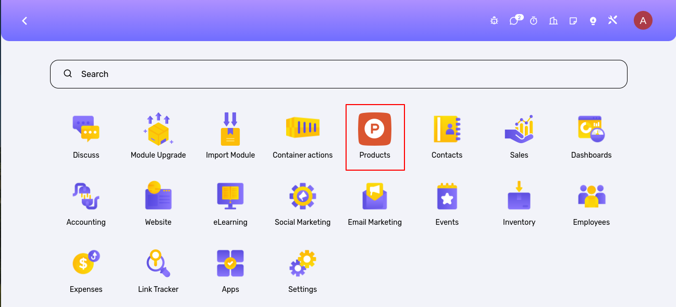Open the Discuss app
676x307 pixels.
pyautogui.click(x=86, y=129)
